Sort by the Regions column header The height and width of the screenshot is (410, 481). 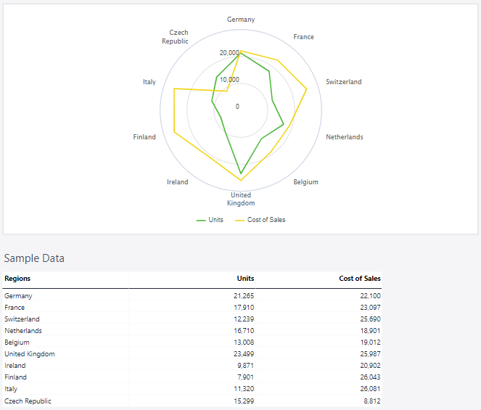[17, 279]
